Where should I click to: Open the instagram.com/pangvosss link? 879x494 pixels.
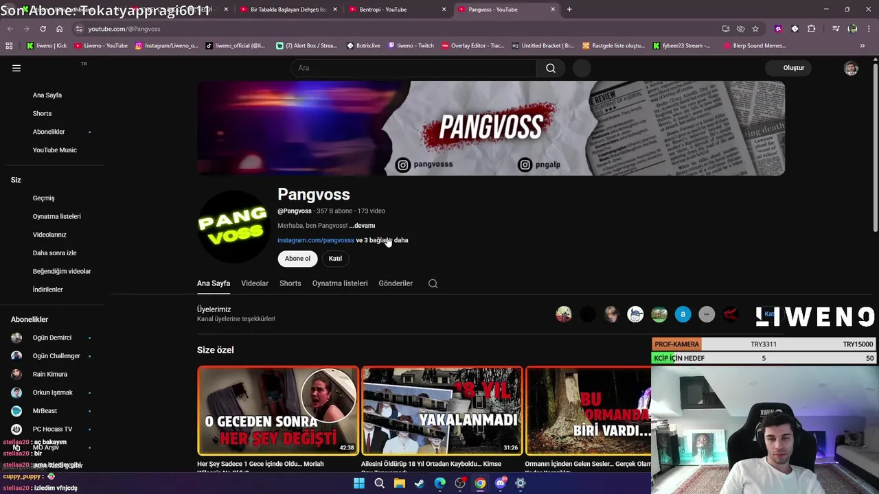[316, 240]
